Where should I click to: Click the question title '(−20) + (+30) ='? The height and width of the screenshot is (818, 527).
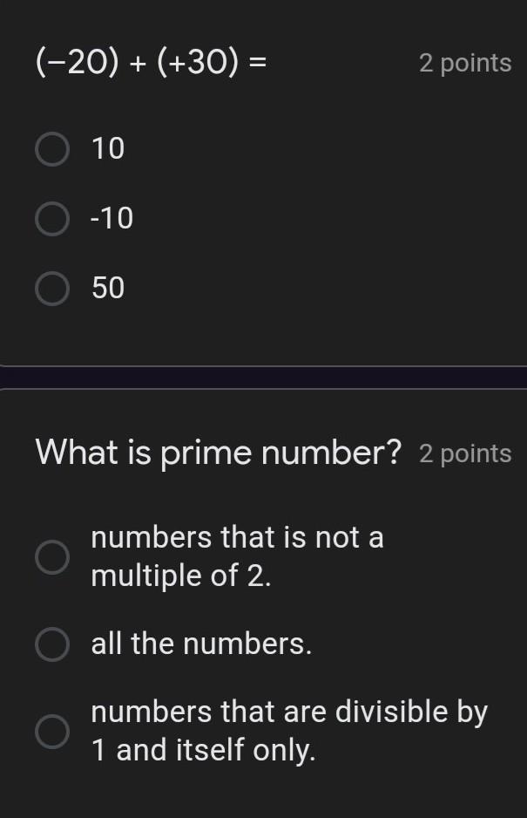tap(152, 62)
